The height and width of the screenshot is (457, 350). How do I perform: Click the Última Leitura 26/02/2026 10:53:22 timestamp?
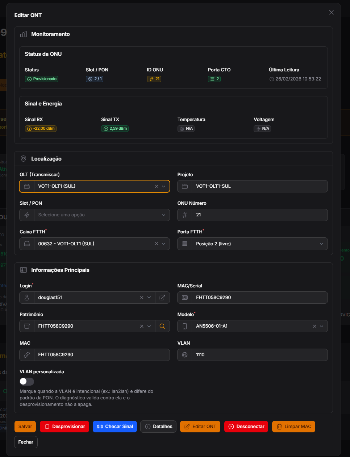coord(295,79)
